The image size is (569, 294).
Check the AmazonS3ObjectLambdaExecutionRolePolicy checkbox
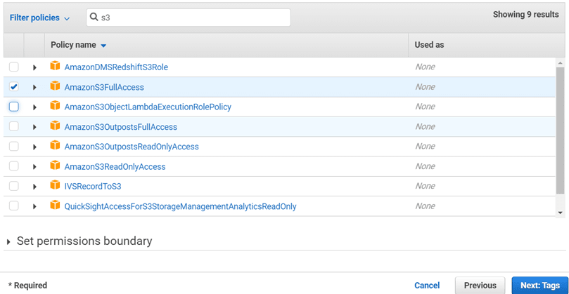(14, 107)
